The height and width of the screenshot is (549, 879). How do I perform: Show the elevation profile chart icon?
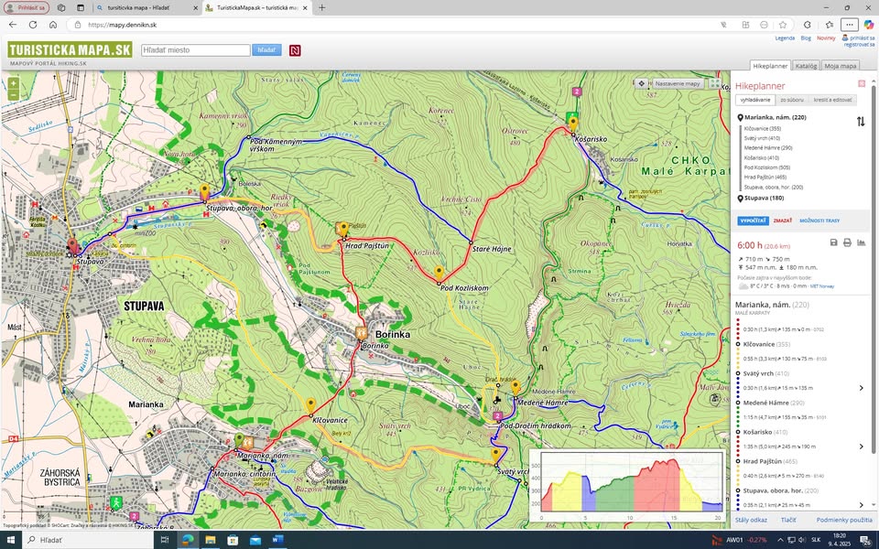coord(861,242)
